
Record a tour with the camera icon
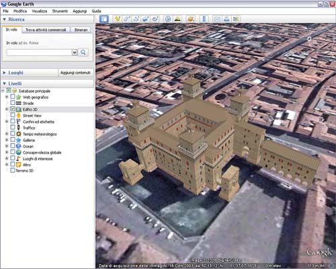click(155, 19)
